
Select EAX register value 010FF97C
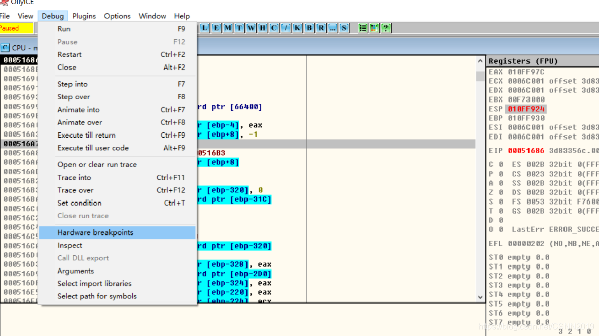[526, 72]
